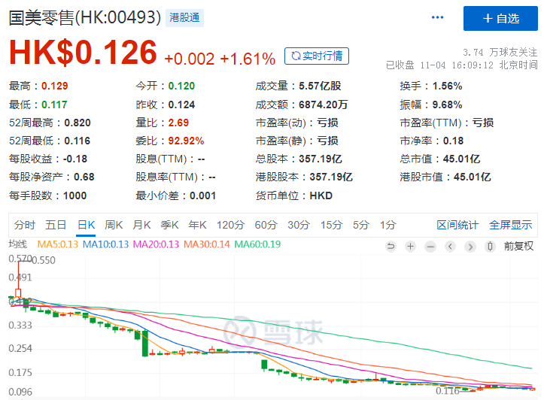
Task: Switch to 5分 interval tab
Action: tap(361, 225)
